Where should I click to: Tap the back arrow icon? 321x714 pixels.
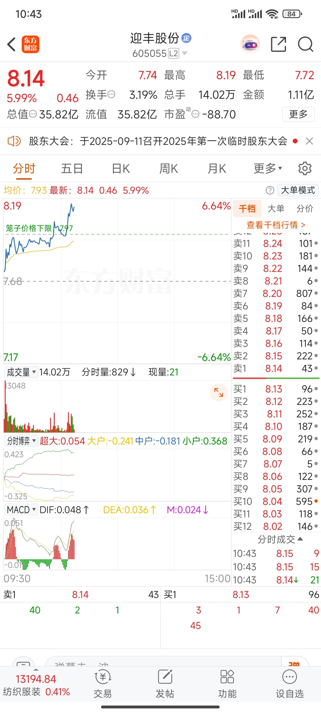click(11, 45)
